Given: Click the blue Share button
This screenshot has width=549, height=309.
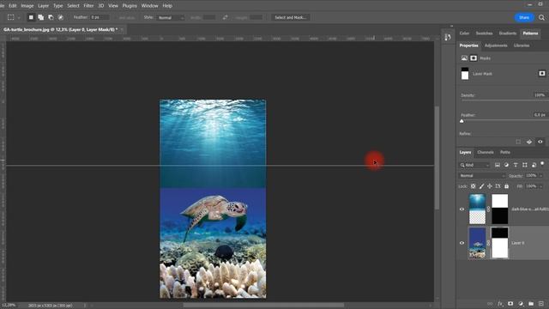Looking at the screenshot, I should tap(524, 17).
